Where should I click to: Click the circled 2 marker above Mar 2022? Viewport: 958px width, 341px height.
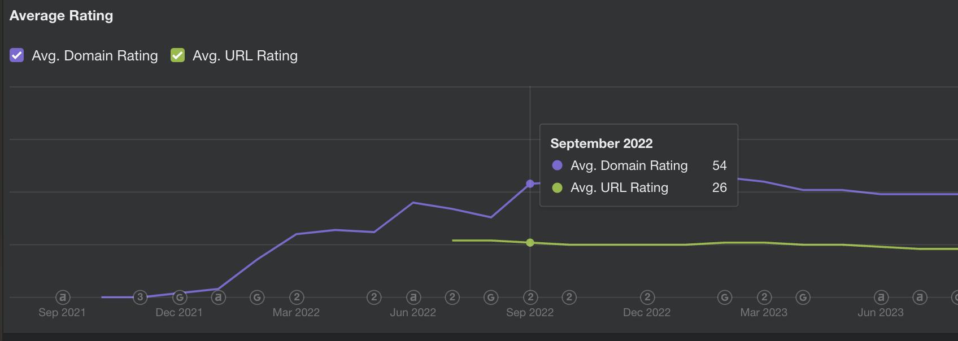pos(297,297)
